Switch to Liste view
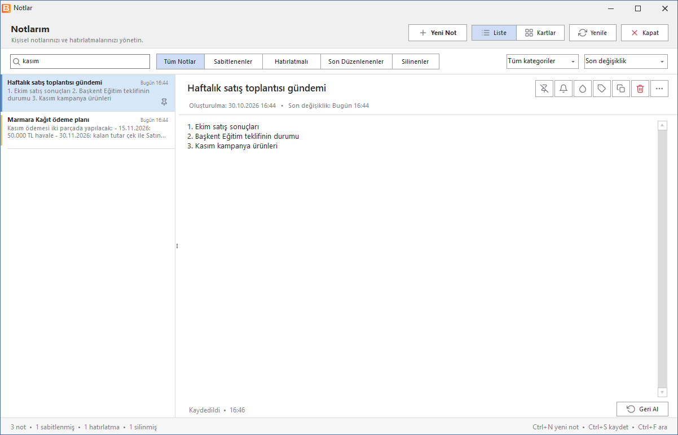Viewport: 678px width, 435px height. 494,33
